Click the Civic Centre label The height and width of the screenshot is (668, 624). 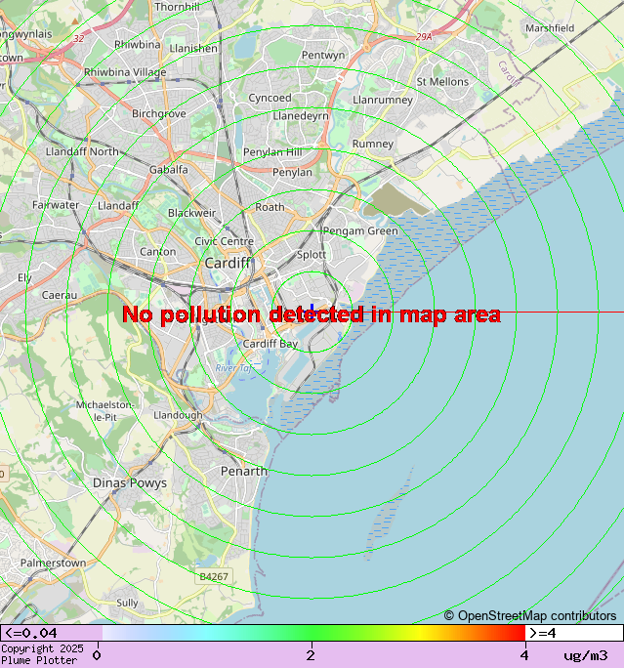click(x=224, y=241)
